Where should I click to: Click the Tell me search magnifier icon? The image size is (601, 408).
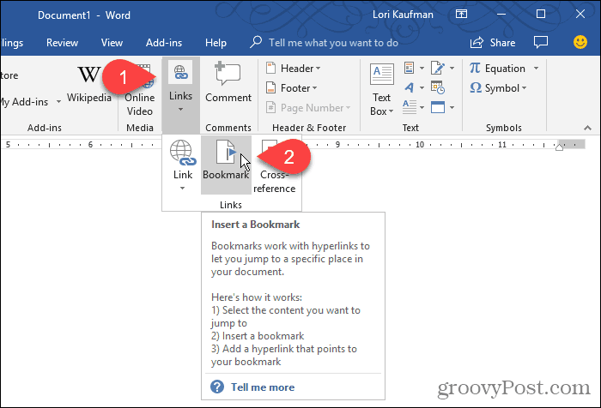[256, 42]
